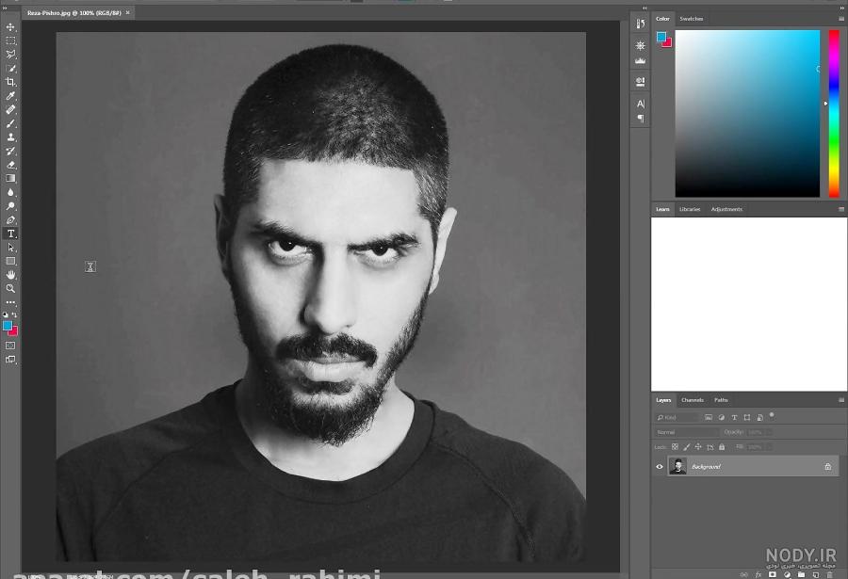
Task: Select the Eyedropper tool
Action: pyautogui.click(x=10, y=96)
